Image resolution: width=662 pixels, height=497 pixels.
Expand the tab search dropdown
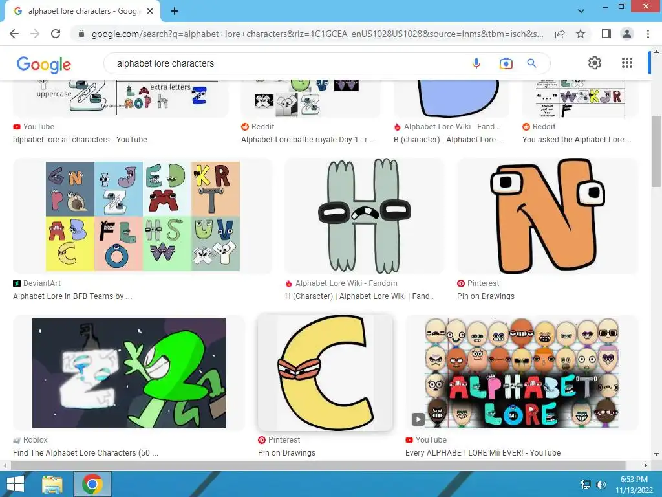click(x=581, y=11)
